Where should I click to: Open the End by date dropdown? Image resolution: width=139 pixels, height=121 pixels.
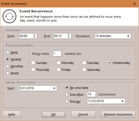[122, 101]
